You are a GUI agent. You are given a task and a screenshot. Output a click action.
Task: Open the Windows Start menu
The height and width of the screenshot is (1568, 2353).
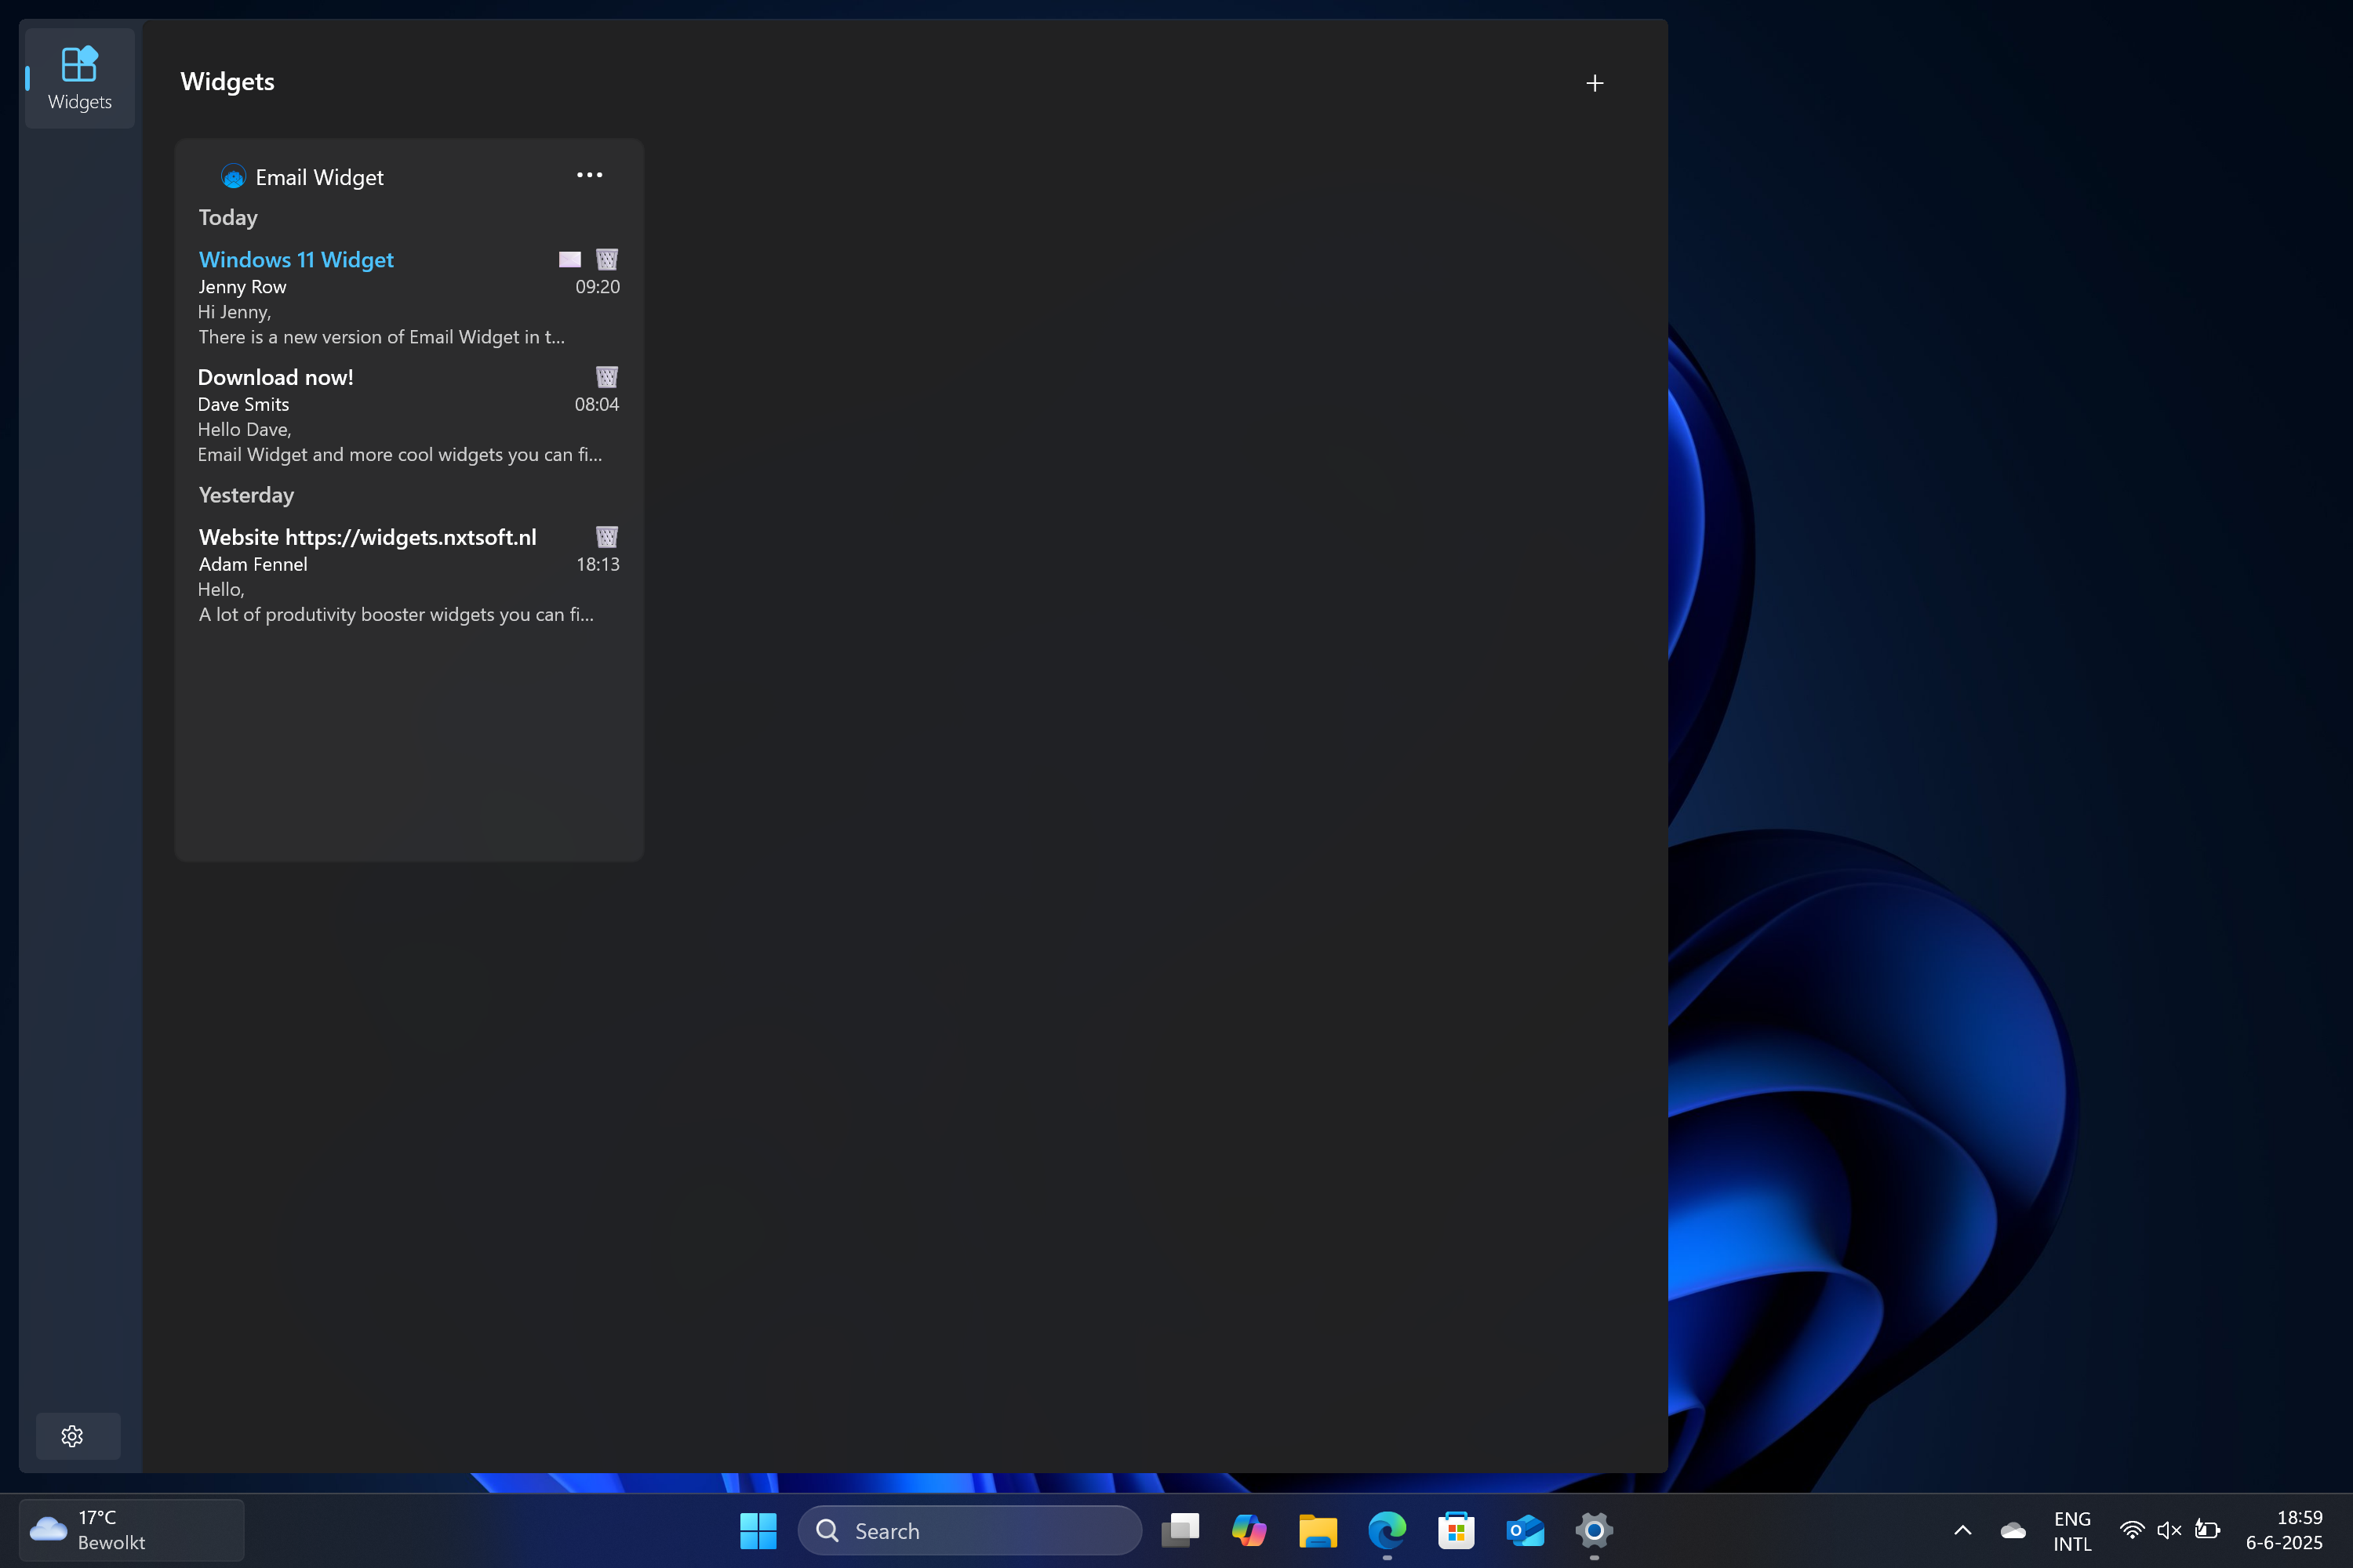758,1530
